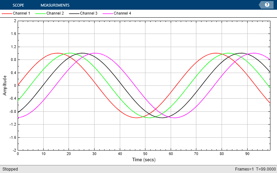Hide Channel 2 via its legend label

click(55, 13)
